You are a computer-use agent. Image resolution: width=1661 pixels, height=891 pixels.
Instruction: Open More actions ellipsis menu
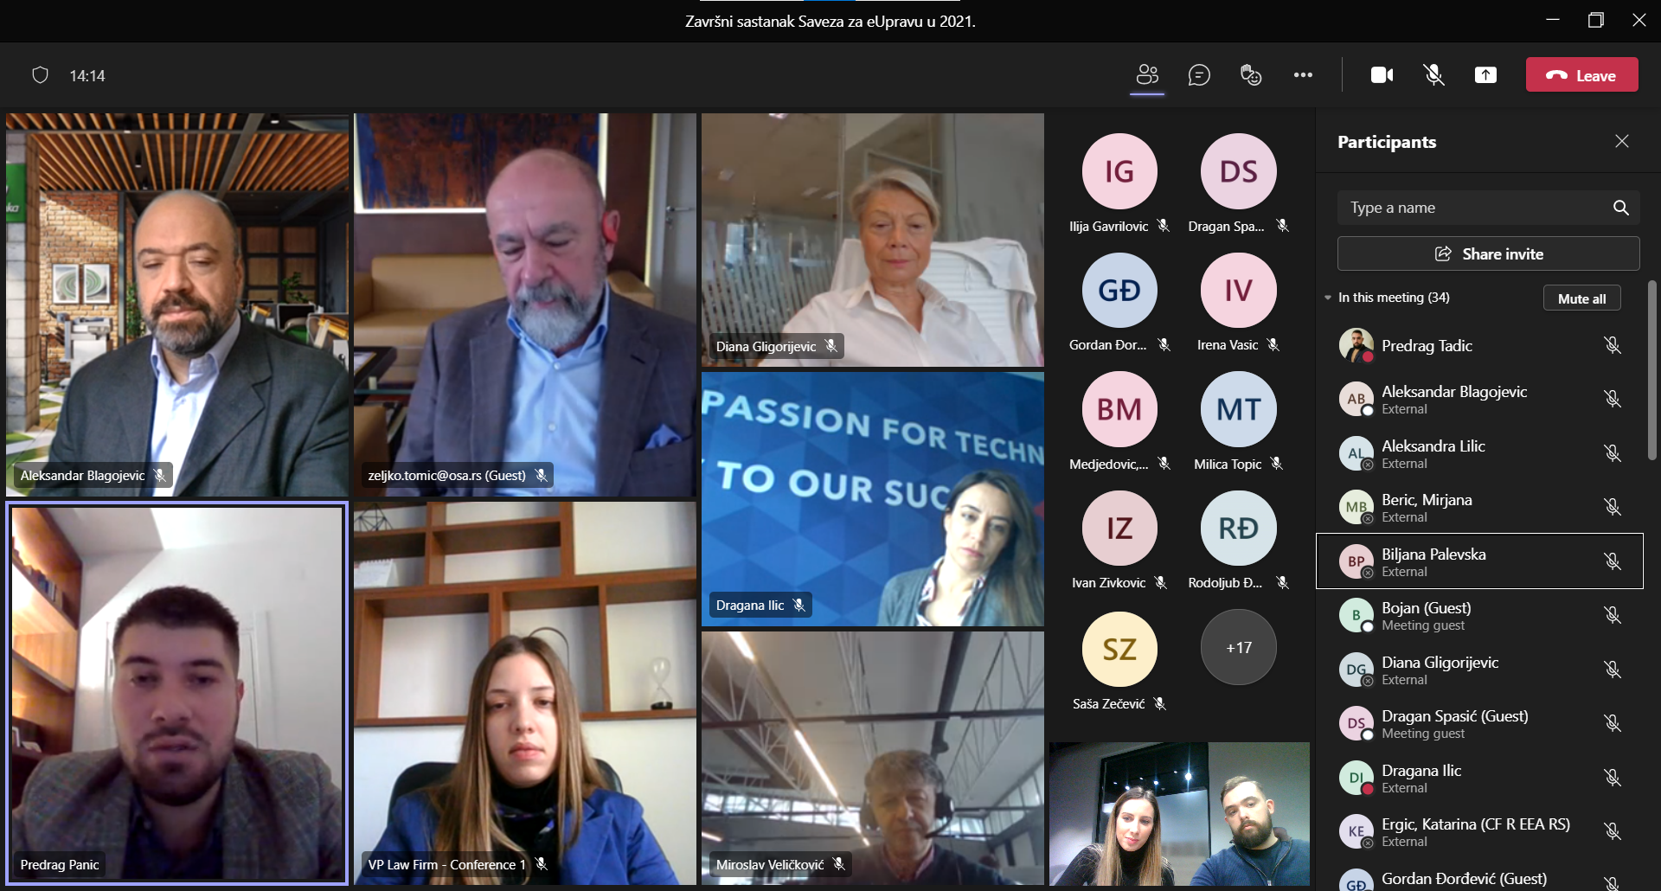point(1303,75)
